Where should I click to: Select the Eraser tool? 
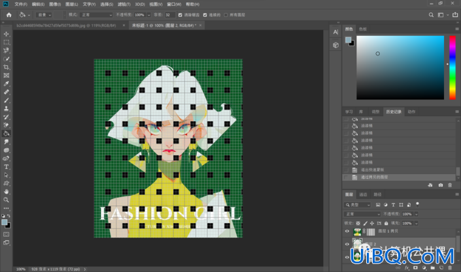pos(6,125)
